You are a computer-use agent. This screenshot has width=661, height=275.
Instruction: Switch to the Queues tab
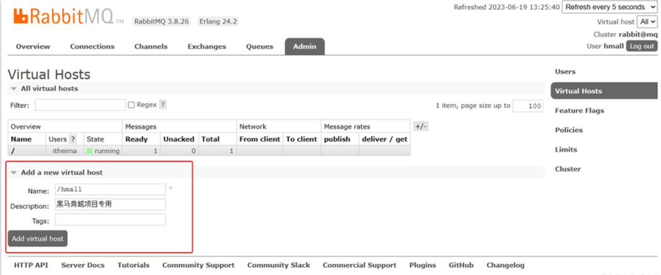(x=260, y=46)
